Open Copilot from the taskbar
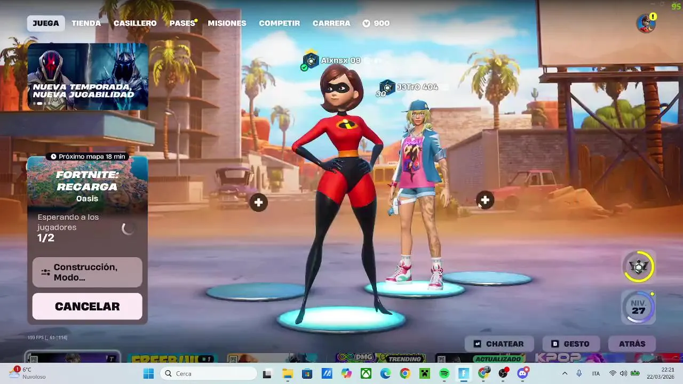 [346, 373]
